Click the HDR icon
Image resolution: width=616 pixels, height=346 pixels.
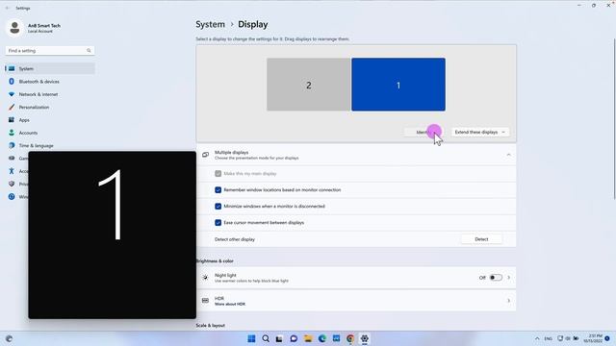click(x=205, y=301)
